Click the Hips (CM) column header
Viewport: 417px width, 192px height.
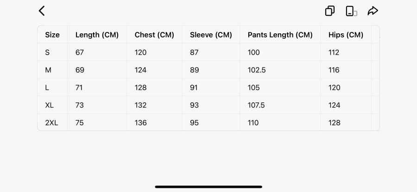coord(346,35)
